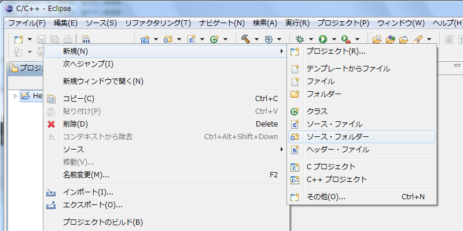
Task: Open the ファイル(F) menu
Action: pyautogui.click(x=27, y=23)
